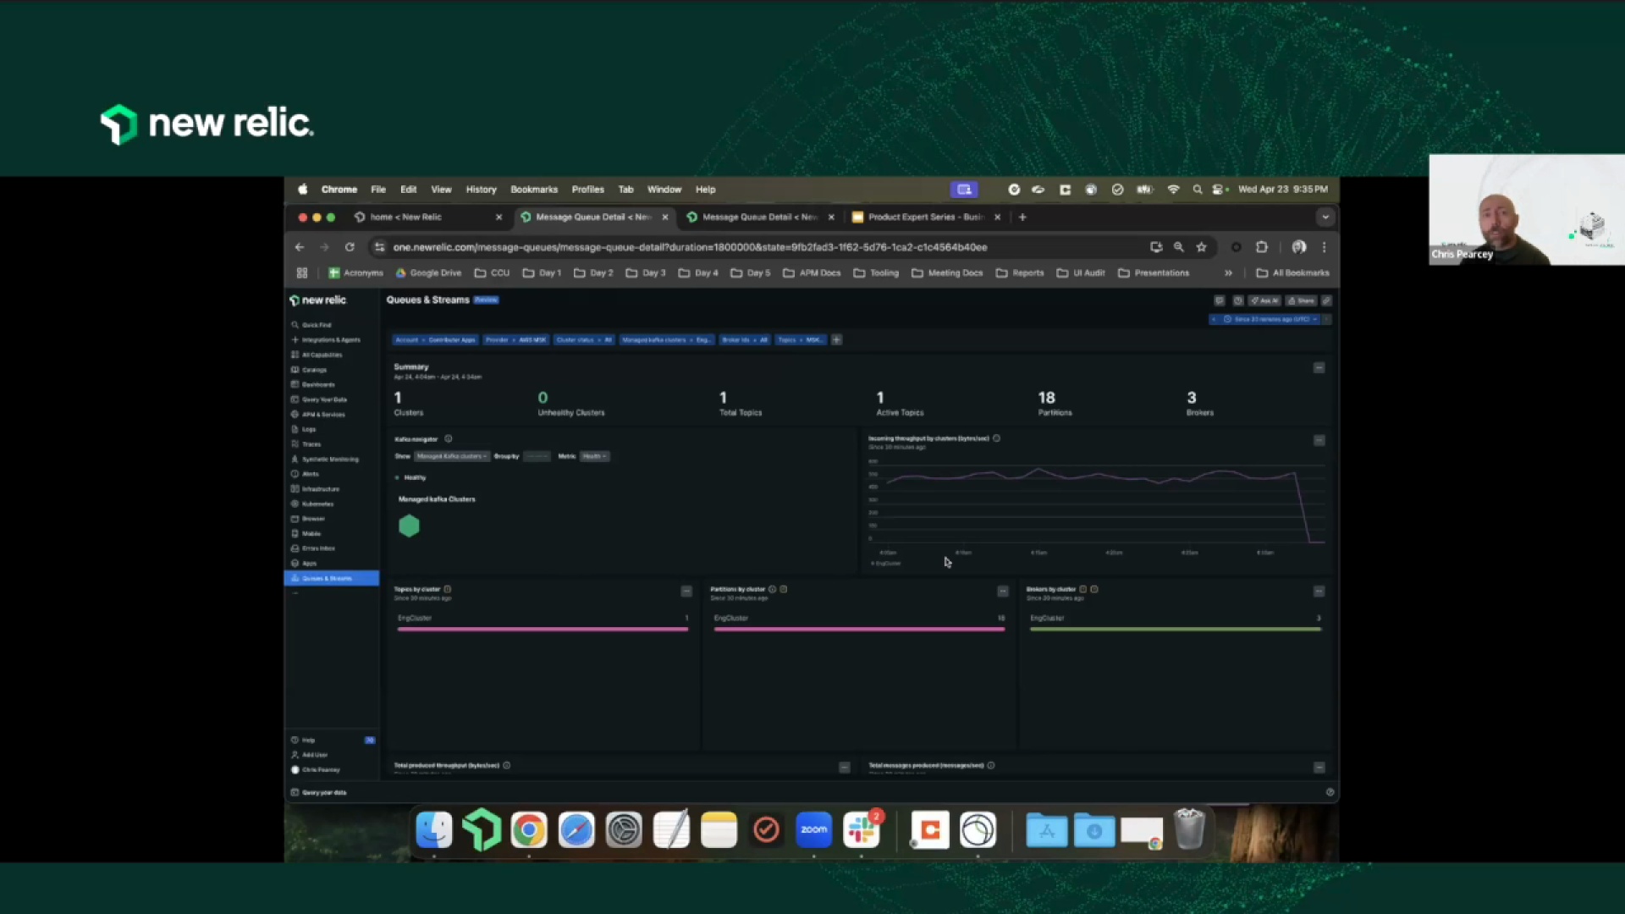The width and height of the screenshot is (1625, 914).
Task: Open the Group by dropdown
Action: (x=537, y=456)
